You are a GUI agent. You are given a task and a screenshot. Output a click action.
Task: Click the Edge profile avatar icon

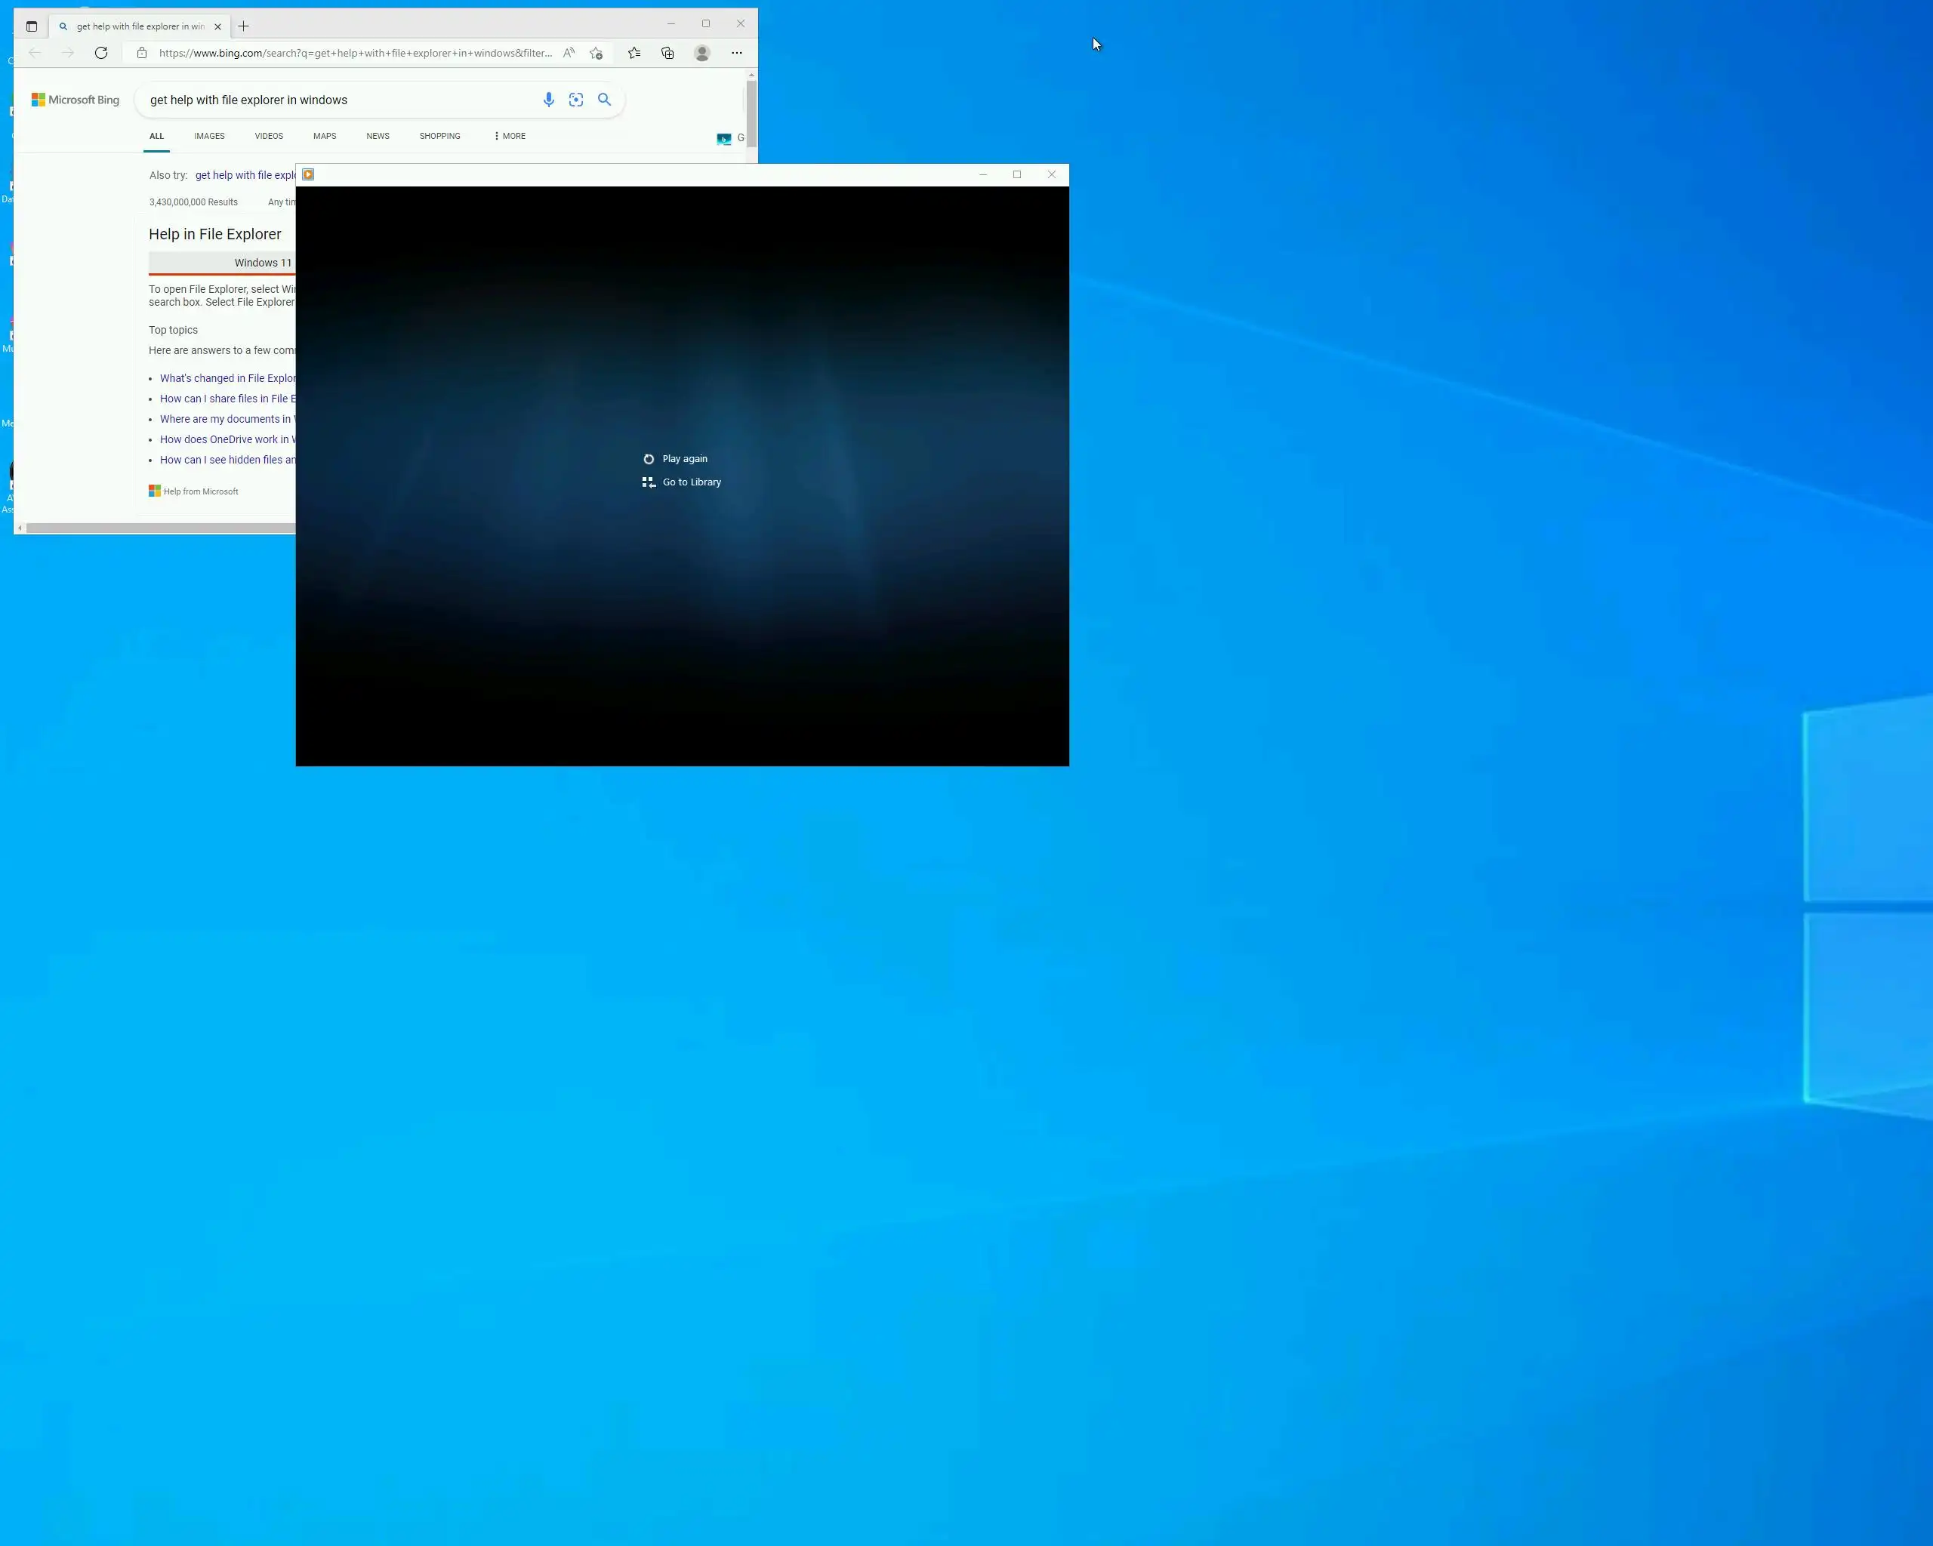pos(702,53)
